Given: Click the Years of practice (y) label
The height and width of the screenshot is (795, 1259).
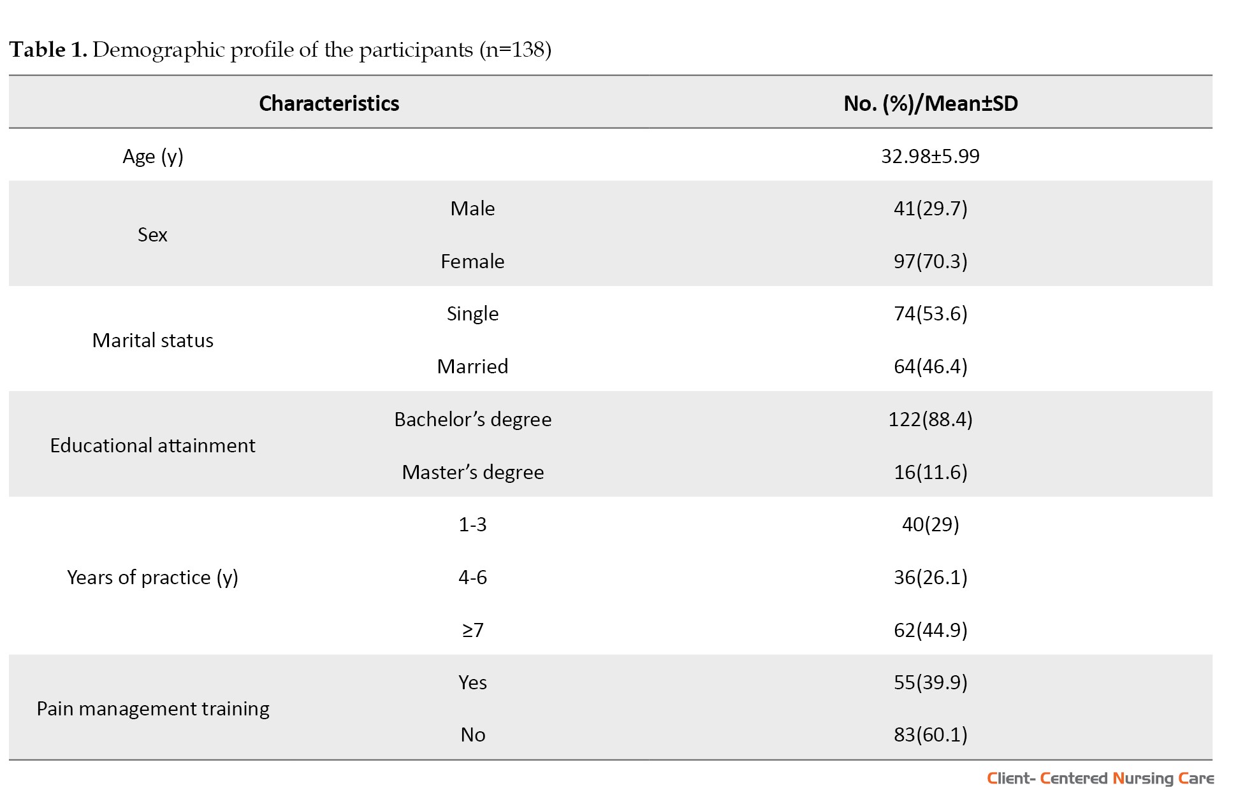Looking at the screenshot, I should [x=153, y=577].
